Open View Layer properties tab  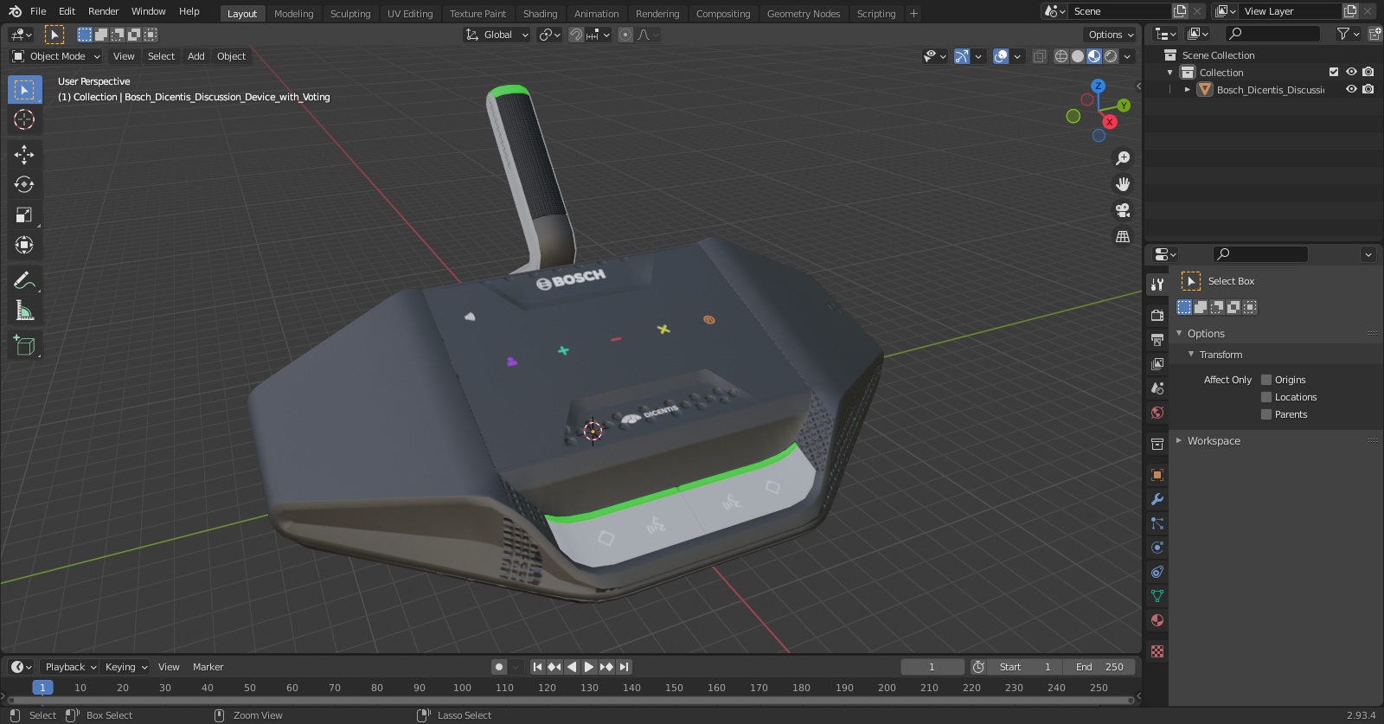(1157, 364)
